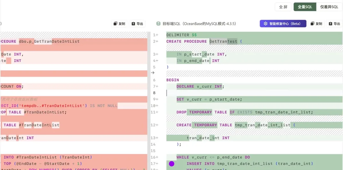Click line number 7+ in the gutter
The image size is (343, 170).
click(155, 86)
